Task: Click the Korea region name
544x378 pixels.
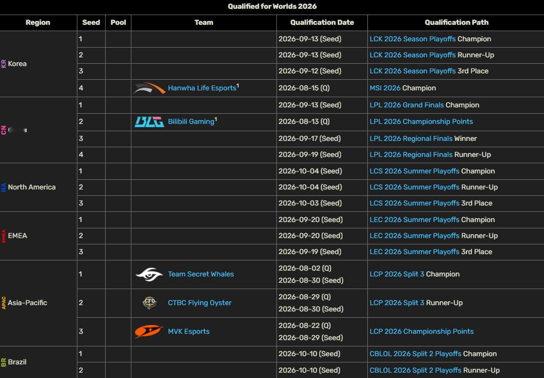Action: (18, 64)
